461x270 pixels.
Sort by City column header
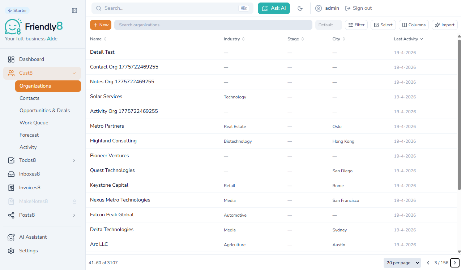pyautogui.click(x=339, y=39)
